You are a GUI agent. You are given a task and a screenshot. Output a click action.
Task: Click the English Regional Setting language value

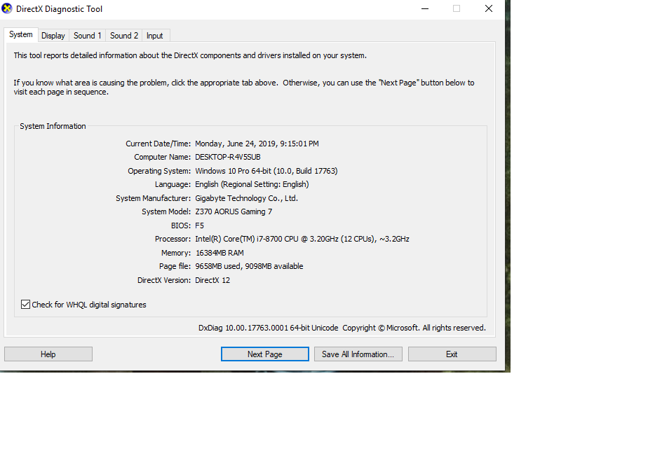pos(252,184)
